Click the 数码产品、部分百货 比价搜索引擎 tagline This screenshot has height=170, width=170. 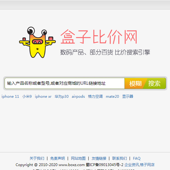pyautogui.click(x=105, y=52)
